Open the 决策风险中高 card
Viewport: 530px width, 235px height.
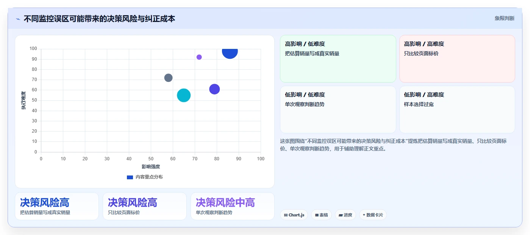point(233,206)
